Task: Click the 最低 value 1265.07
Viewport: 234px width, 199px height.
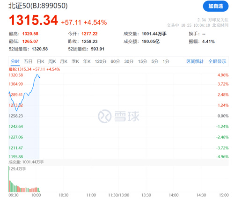Action: pyautogui.click(x=30, y=42)
